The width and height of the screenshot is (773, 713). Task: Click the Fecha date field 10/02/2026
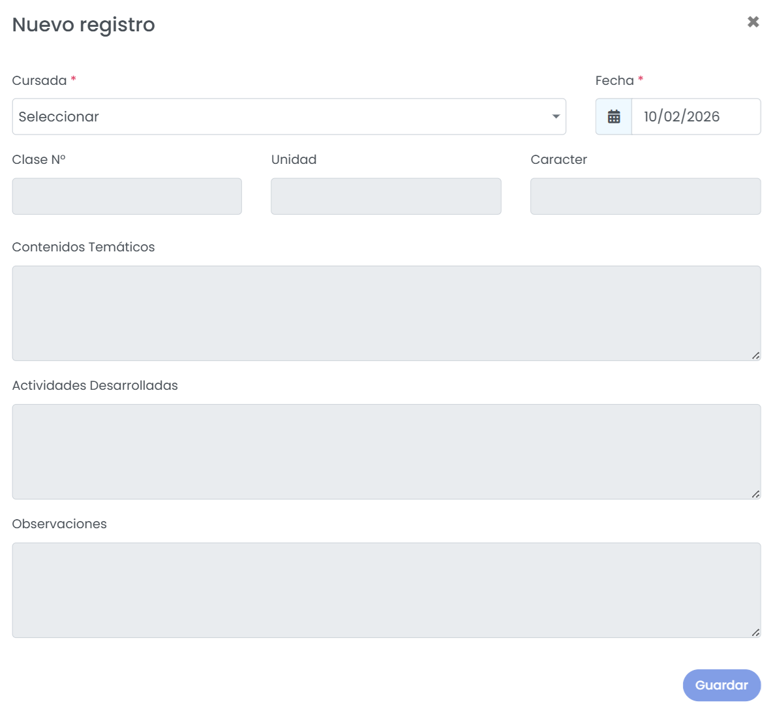[x=696, y=116]
